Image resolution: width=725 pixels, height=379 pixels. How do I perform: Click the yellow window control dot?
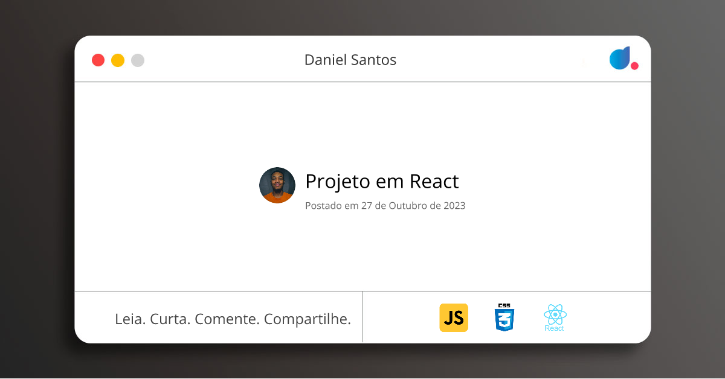tap(118, 60)
